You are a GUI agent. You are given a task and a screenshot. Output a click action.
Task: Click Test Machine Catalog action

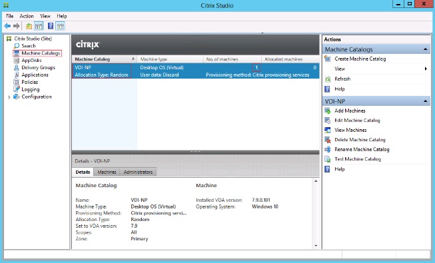click(358, 159)
